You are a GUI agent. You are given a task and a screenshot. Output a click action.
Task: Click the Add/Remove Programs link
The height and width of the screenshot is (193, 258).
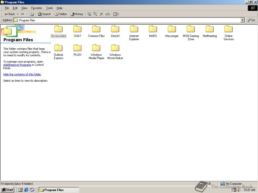17,65
